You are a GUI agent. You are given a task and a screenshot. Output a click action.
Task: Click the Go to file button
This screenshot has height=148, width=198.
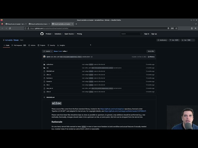click(x=151, y=51)
